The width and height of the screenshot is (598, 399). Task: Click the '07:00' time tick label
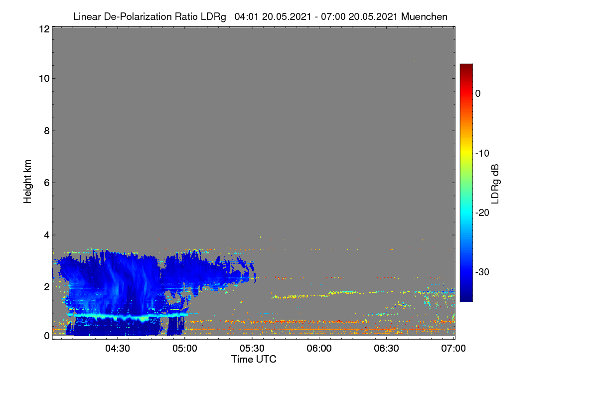point(453,349)
